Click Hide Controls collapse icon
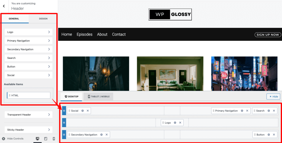The width and height of the screenshot is (282, 143). tap(4, 138)
